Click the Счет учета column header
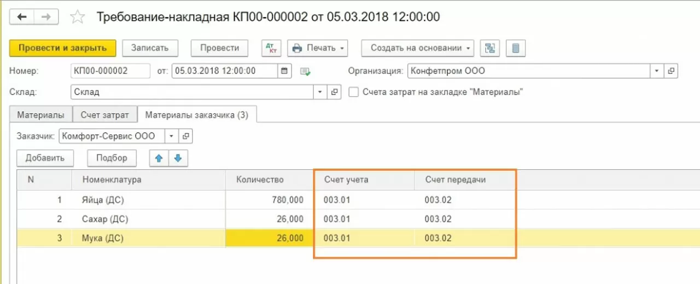Screen dimensions: 700x284 coord(364,180)
